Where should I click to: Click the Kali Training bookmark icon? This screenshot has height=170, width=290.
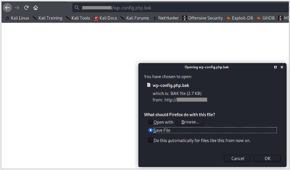point(35,18)
